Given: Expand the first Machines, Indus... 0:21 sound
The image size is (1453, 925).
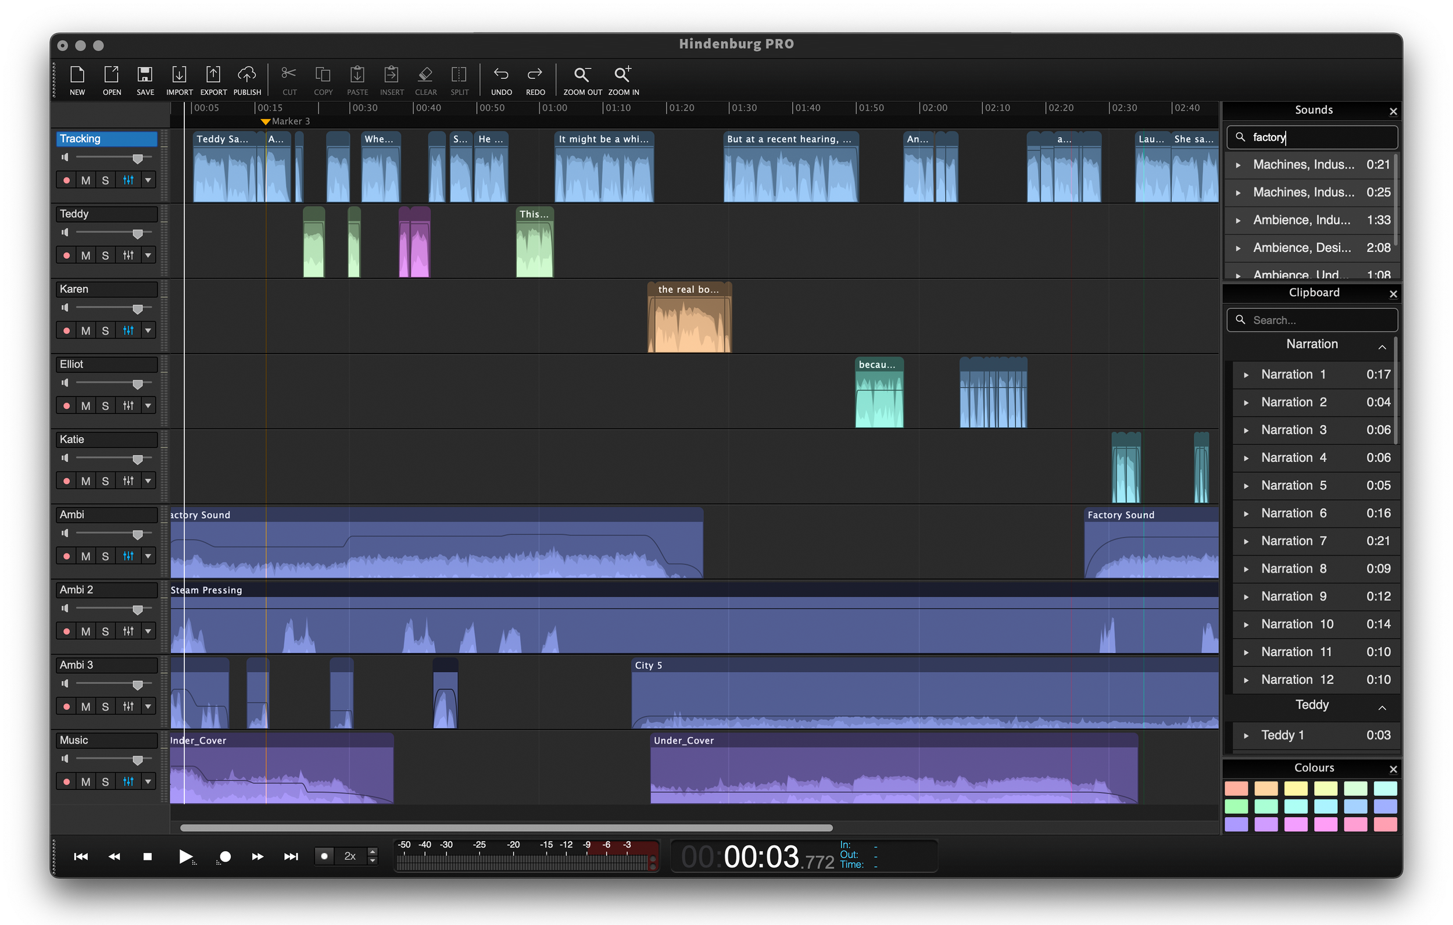Looking at the screenshot, I should [1238, 165].
